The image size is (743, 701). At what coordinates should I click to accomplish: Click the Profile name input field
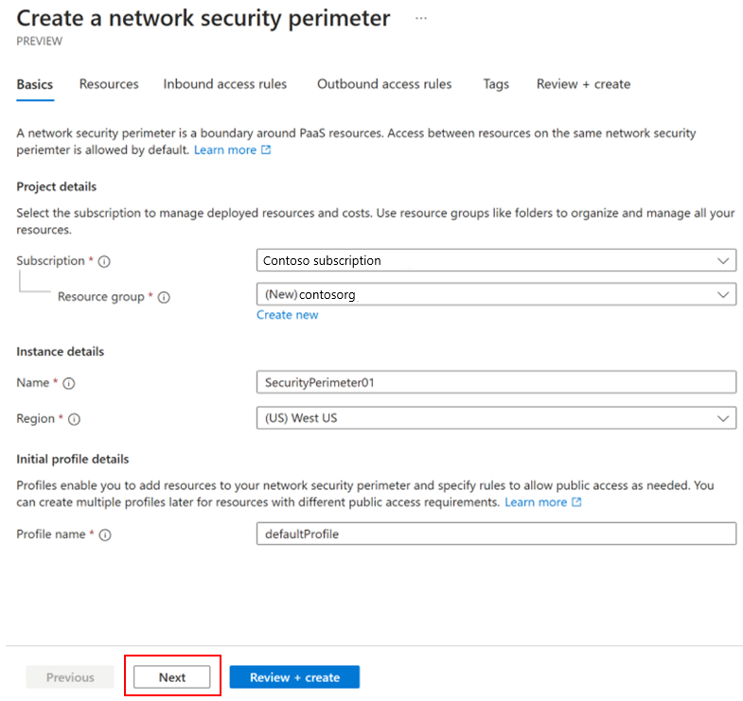coord(496,534)
